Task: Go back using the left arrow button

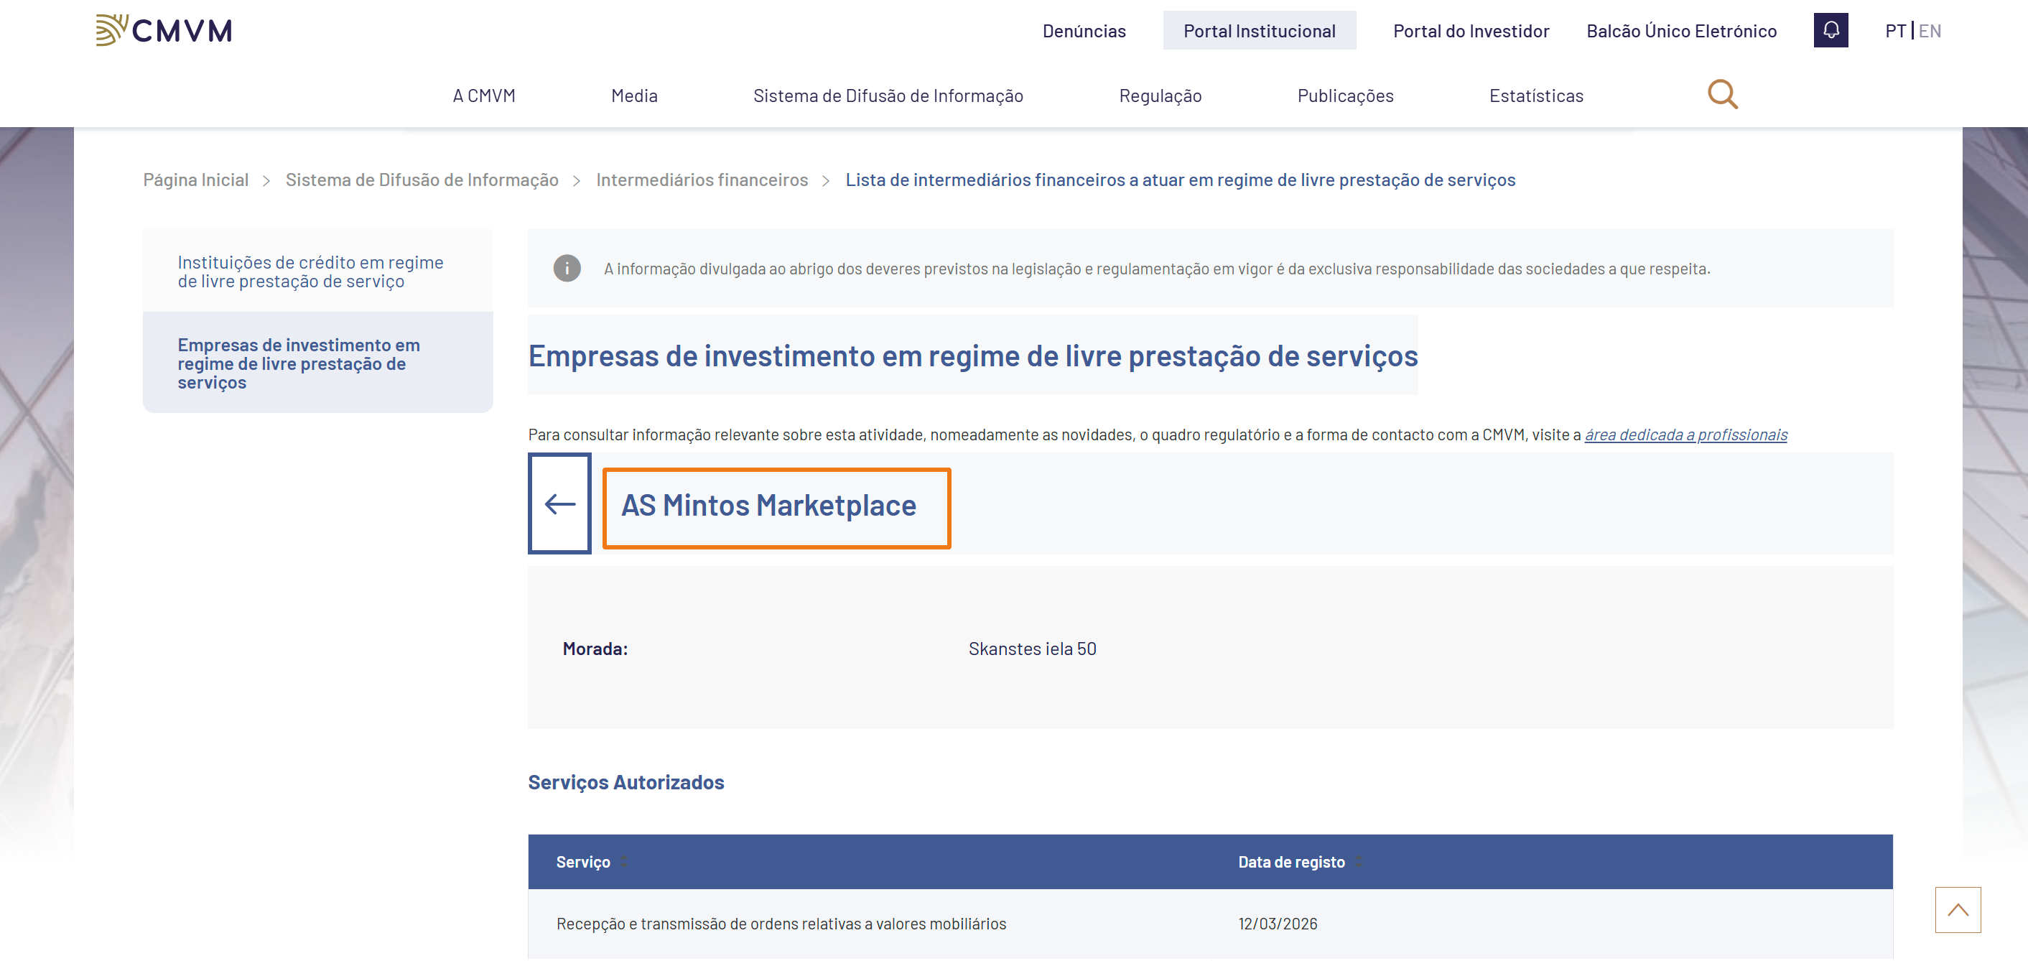Action: [559, 503]
